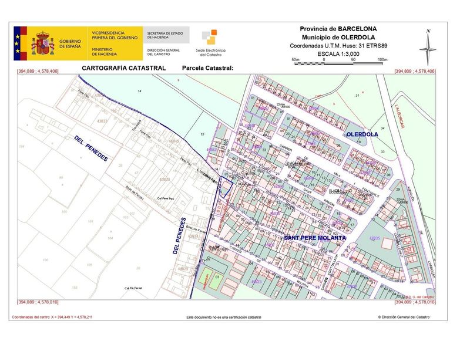Click the north arrow compass rose
Viewport: 470px width, 341px height.
coord(428,47)
